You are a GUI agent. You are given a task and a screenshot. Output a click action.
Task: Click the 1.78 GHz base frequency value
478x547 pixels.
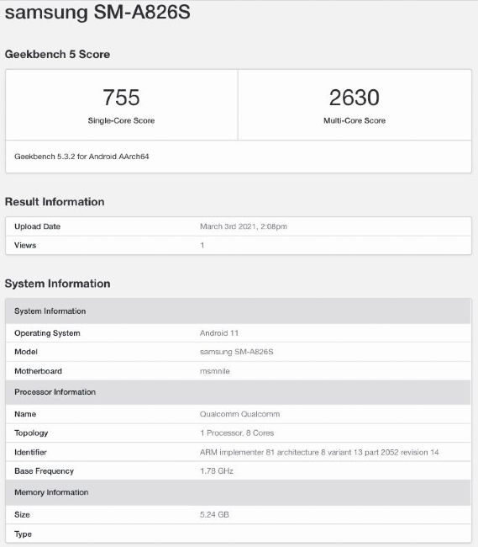point(217,471)
